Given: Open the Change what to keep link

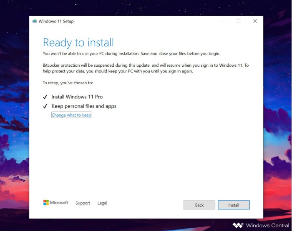Looking at the screenshot, I should pos(71,115).
